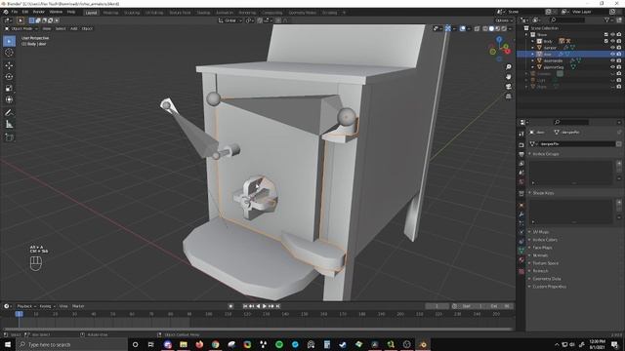Open viewport Add menu
The image size is (625, 351).
[74, 28]
